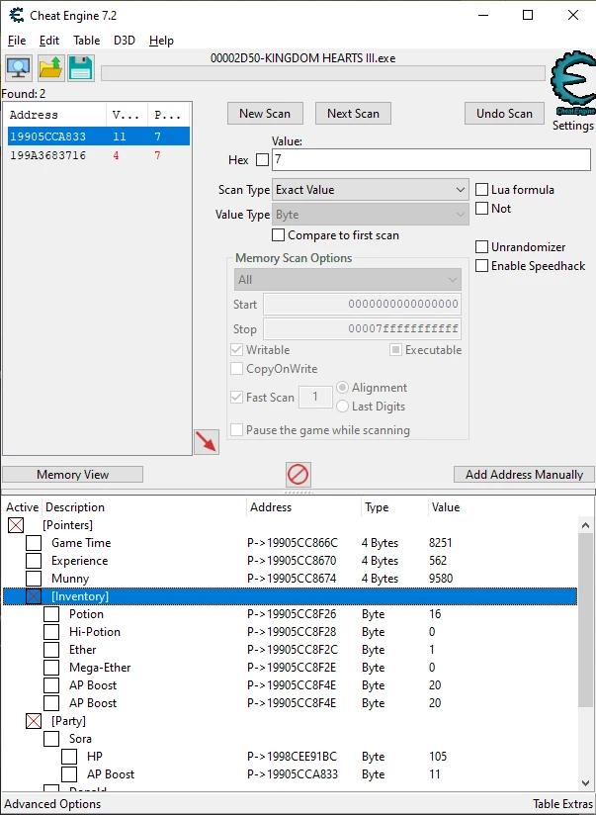
Task: Tick the Experience active box
Action: (x=34, y=561)
